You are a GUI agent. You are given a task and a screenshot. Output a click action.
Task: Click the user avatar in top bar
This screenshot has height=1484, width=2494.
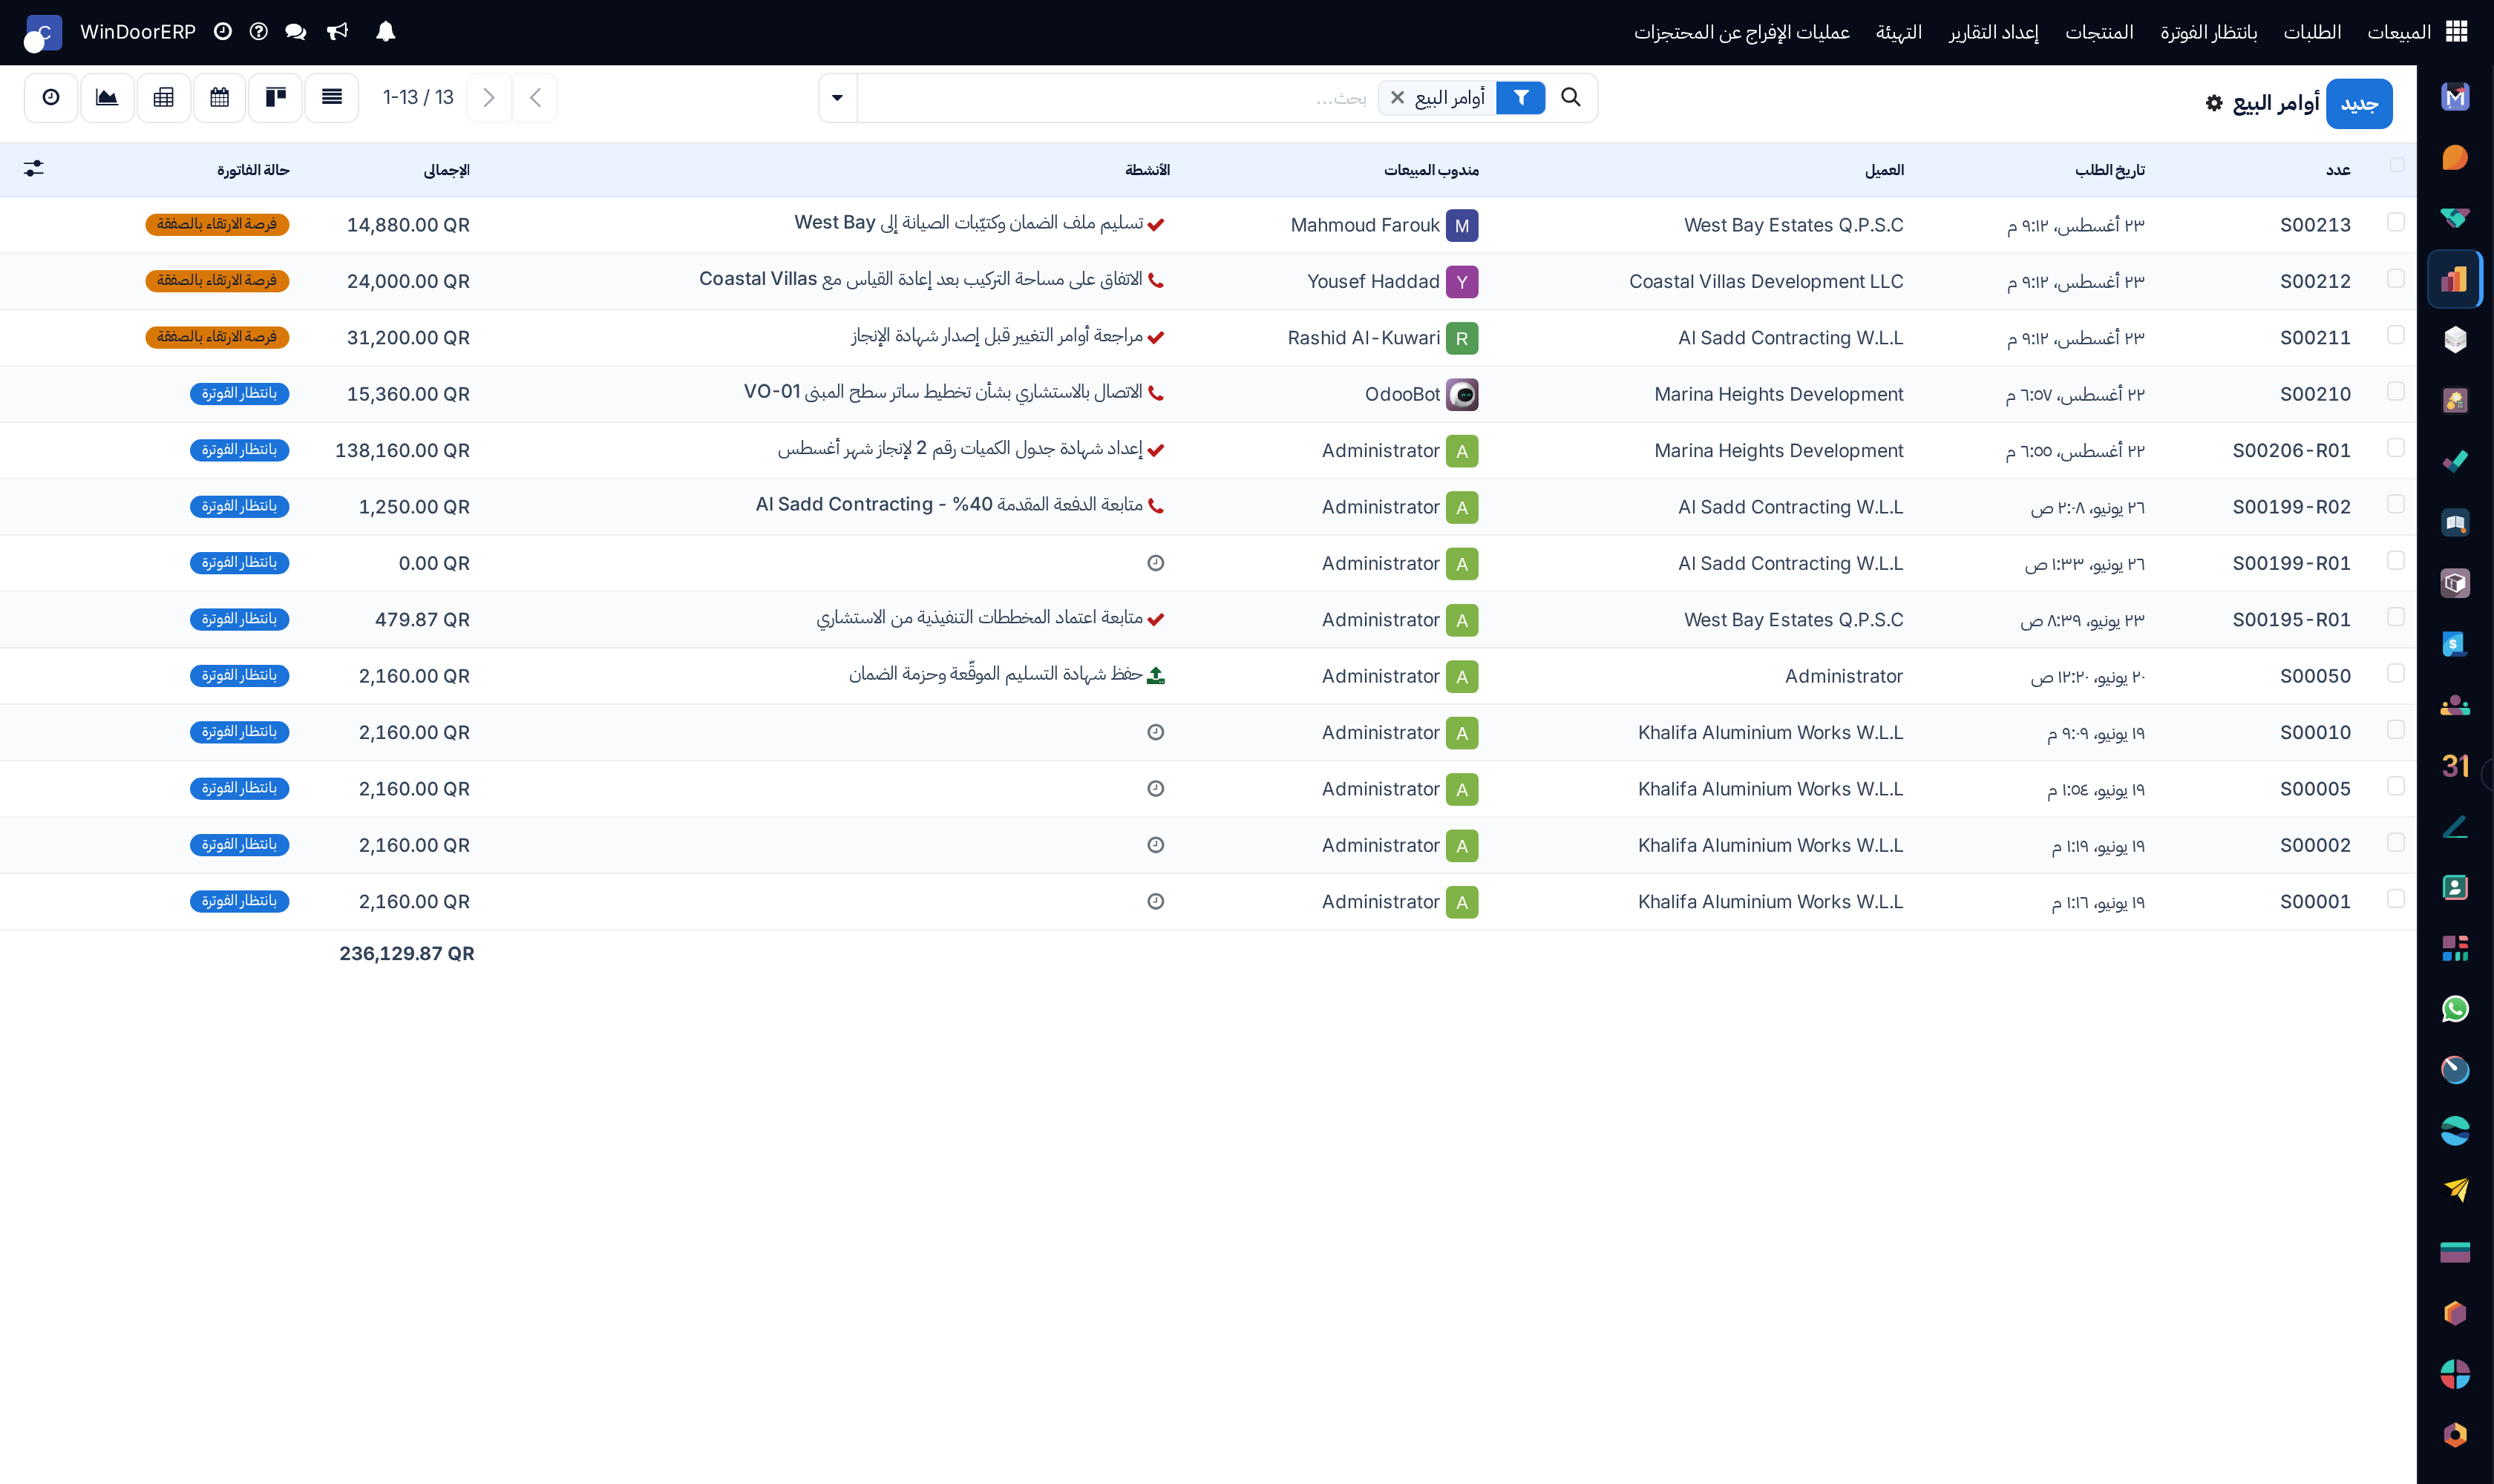(x=42, y=33)
